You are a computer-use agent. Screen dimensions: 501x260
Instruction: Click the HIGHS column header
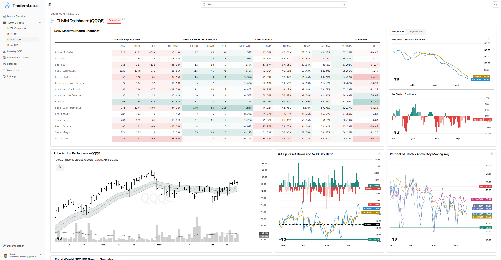pos(194,46)
